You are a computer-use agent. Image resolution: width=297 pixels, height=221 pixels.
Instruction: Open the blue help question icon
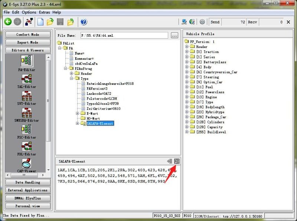[x=84, y=22]
